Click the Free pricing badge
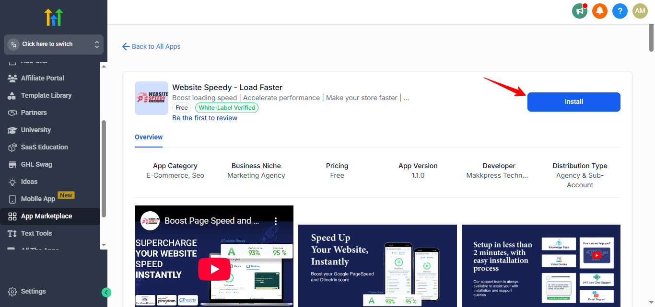This screenshot has height=307, width=655. 182,108
